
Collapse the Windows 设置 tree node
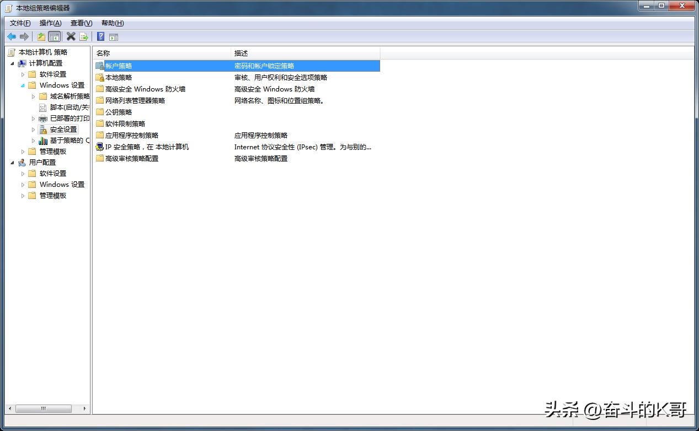[24, 85]
